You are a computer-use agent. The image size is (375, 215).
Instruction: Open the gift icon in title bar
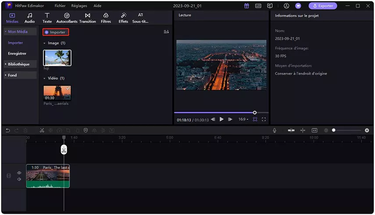point(246,6)
